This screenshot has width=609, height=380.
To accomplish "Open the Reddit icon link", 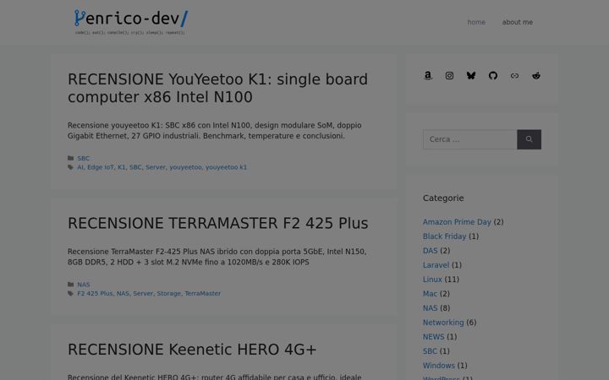I will point(536,76).
